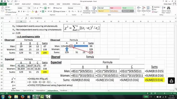Expand Merge & Center dropdown arrow
Viewport: 177px width, 99px height.
[66, 11]
